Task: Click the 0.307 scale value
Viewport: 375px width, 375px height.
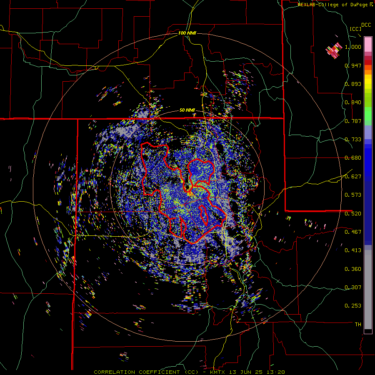Action: click(353, 287)
